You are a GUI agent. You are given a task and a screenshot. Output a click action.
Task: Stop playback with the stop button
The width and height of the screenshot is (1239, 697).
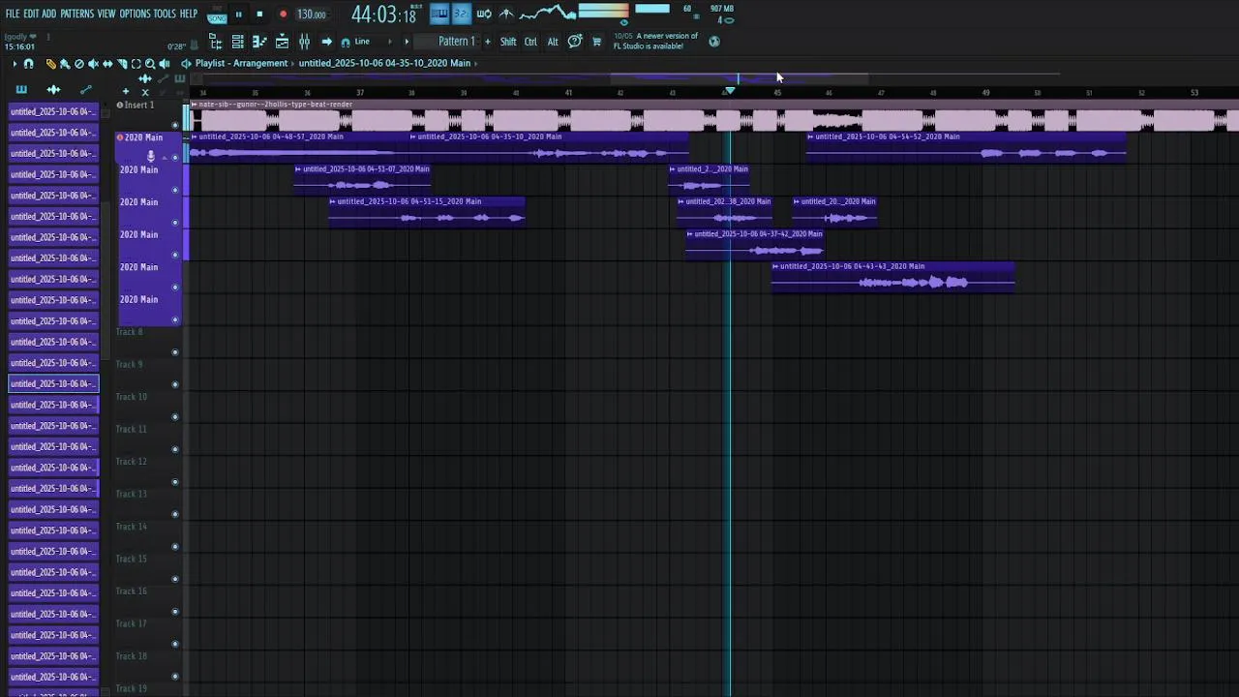[x=259, y=15]
